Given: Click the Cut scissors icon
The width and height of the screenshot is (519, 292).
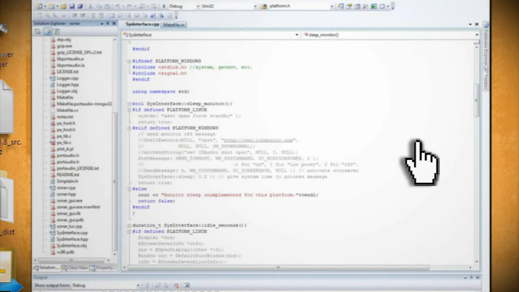Looking at the screenshot, I should click(x=91, y=6).
